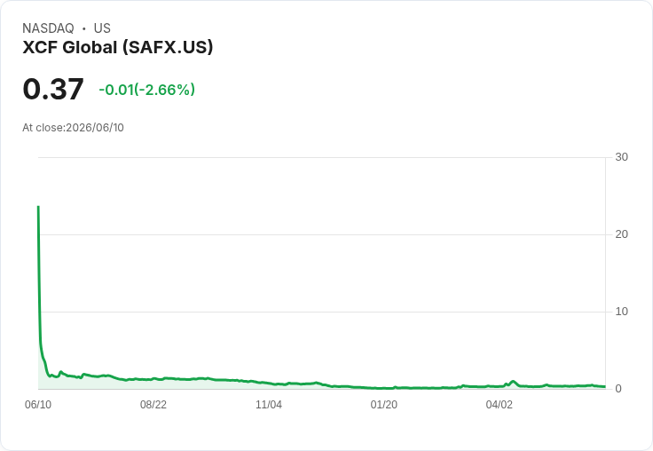The height and width of the screenshot is (451, 653).
Task: Click the 06/10 x-axis date label
Action: [x=38, y=404]
